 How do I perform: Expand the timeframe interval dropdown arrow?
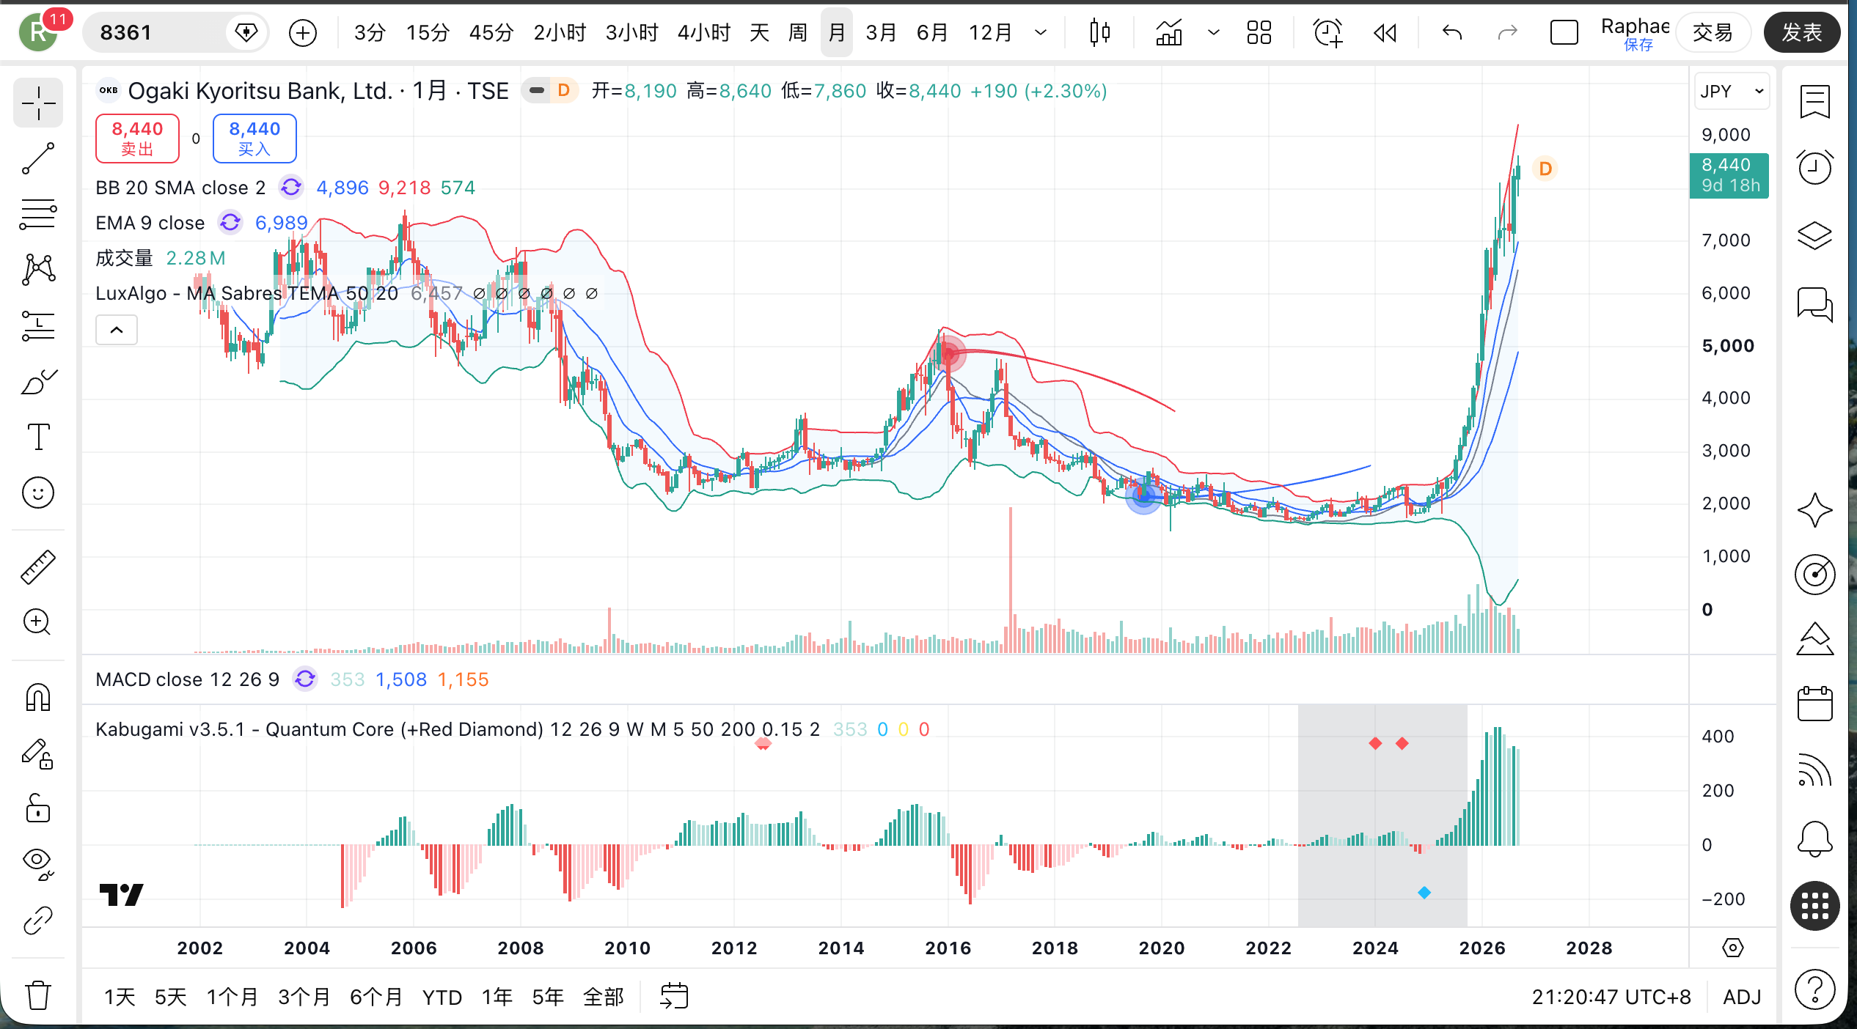click(x=1041, y=32)
